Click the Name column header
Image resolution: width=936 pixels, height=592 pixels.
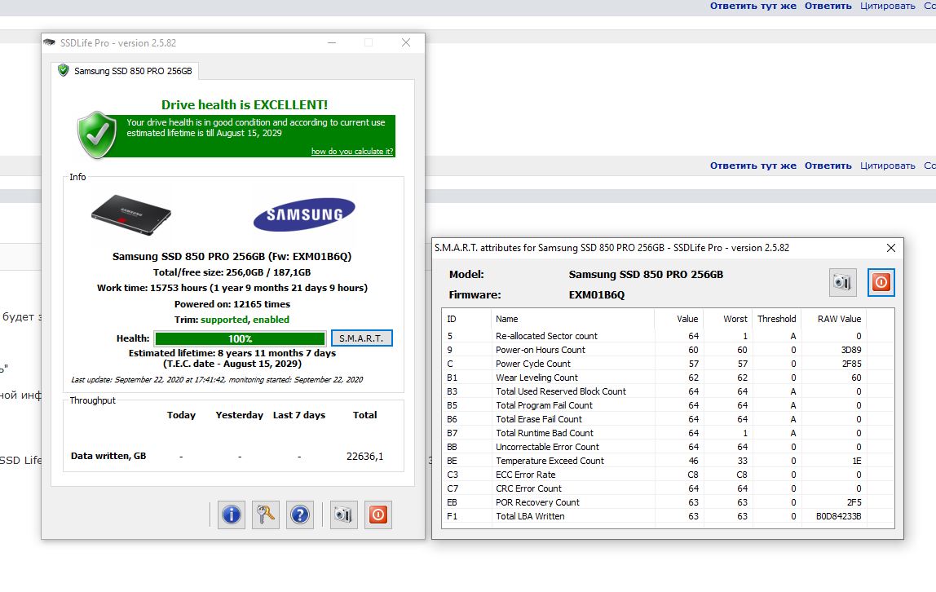coord(572,319)
